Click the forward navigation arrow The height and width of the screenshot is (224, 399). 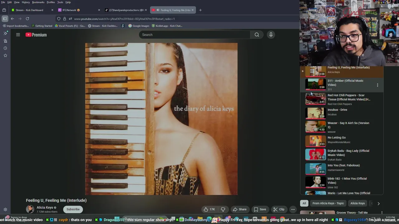(20, 19)
